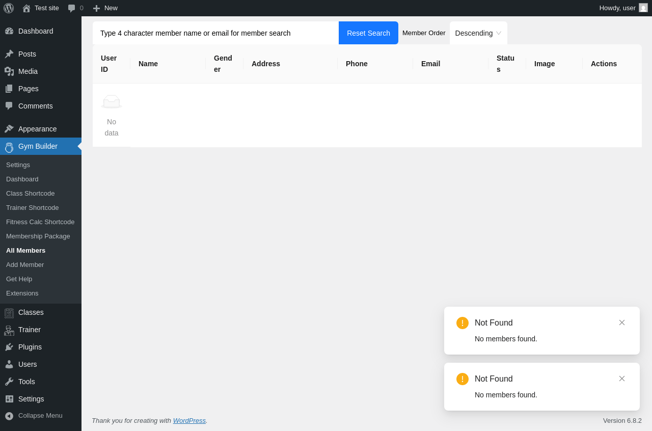The height and width of the screenshot is (431, 652).
Task: Click the Posts pushpin icon
Action: [9, 54]
